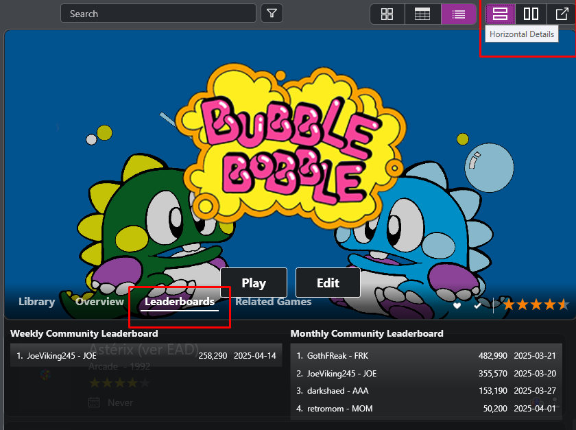Toggle the side-by-side details layout
The width and height of the screenshot is (576, 430).
point(531,14)
